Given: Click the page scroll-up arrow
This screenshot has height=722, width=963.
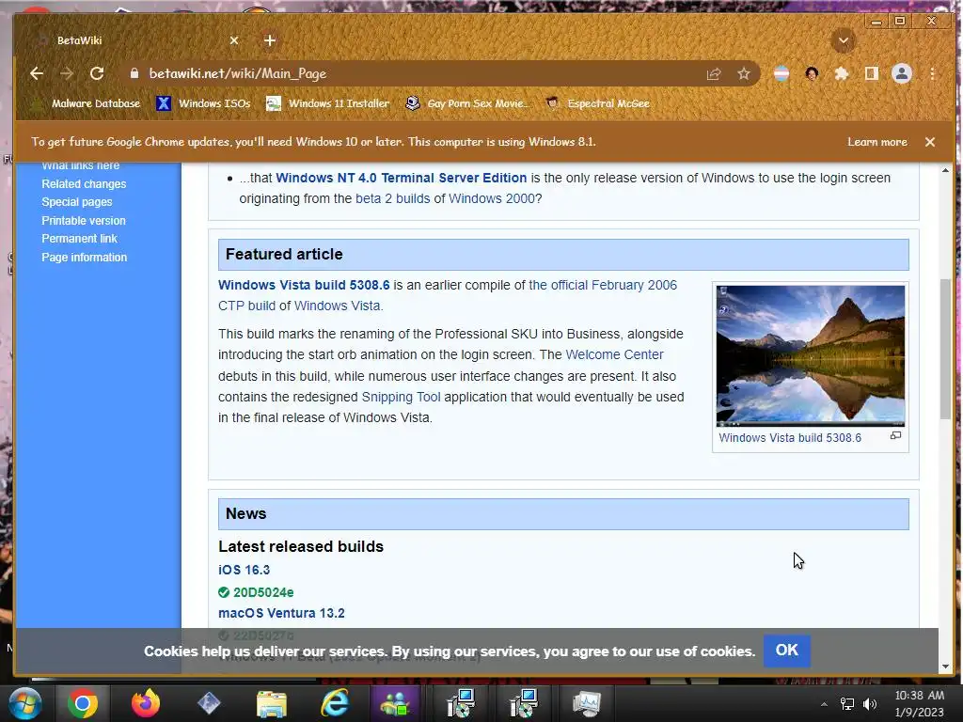Looking at the screenshot, I should pos(945,170).
